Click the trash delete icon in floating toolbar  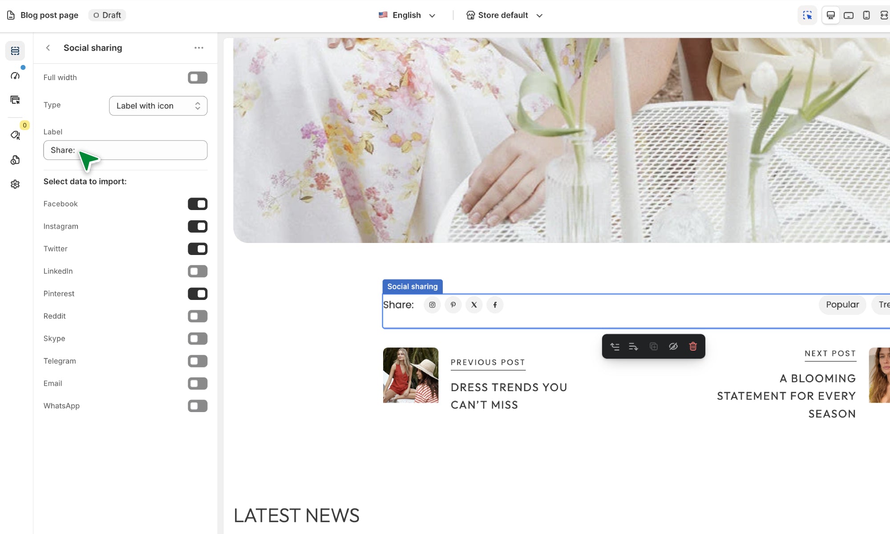[693, 346]
